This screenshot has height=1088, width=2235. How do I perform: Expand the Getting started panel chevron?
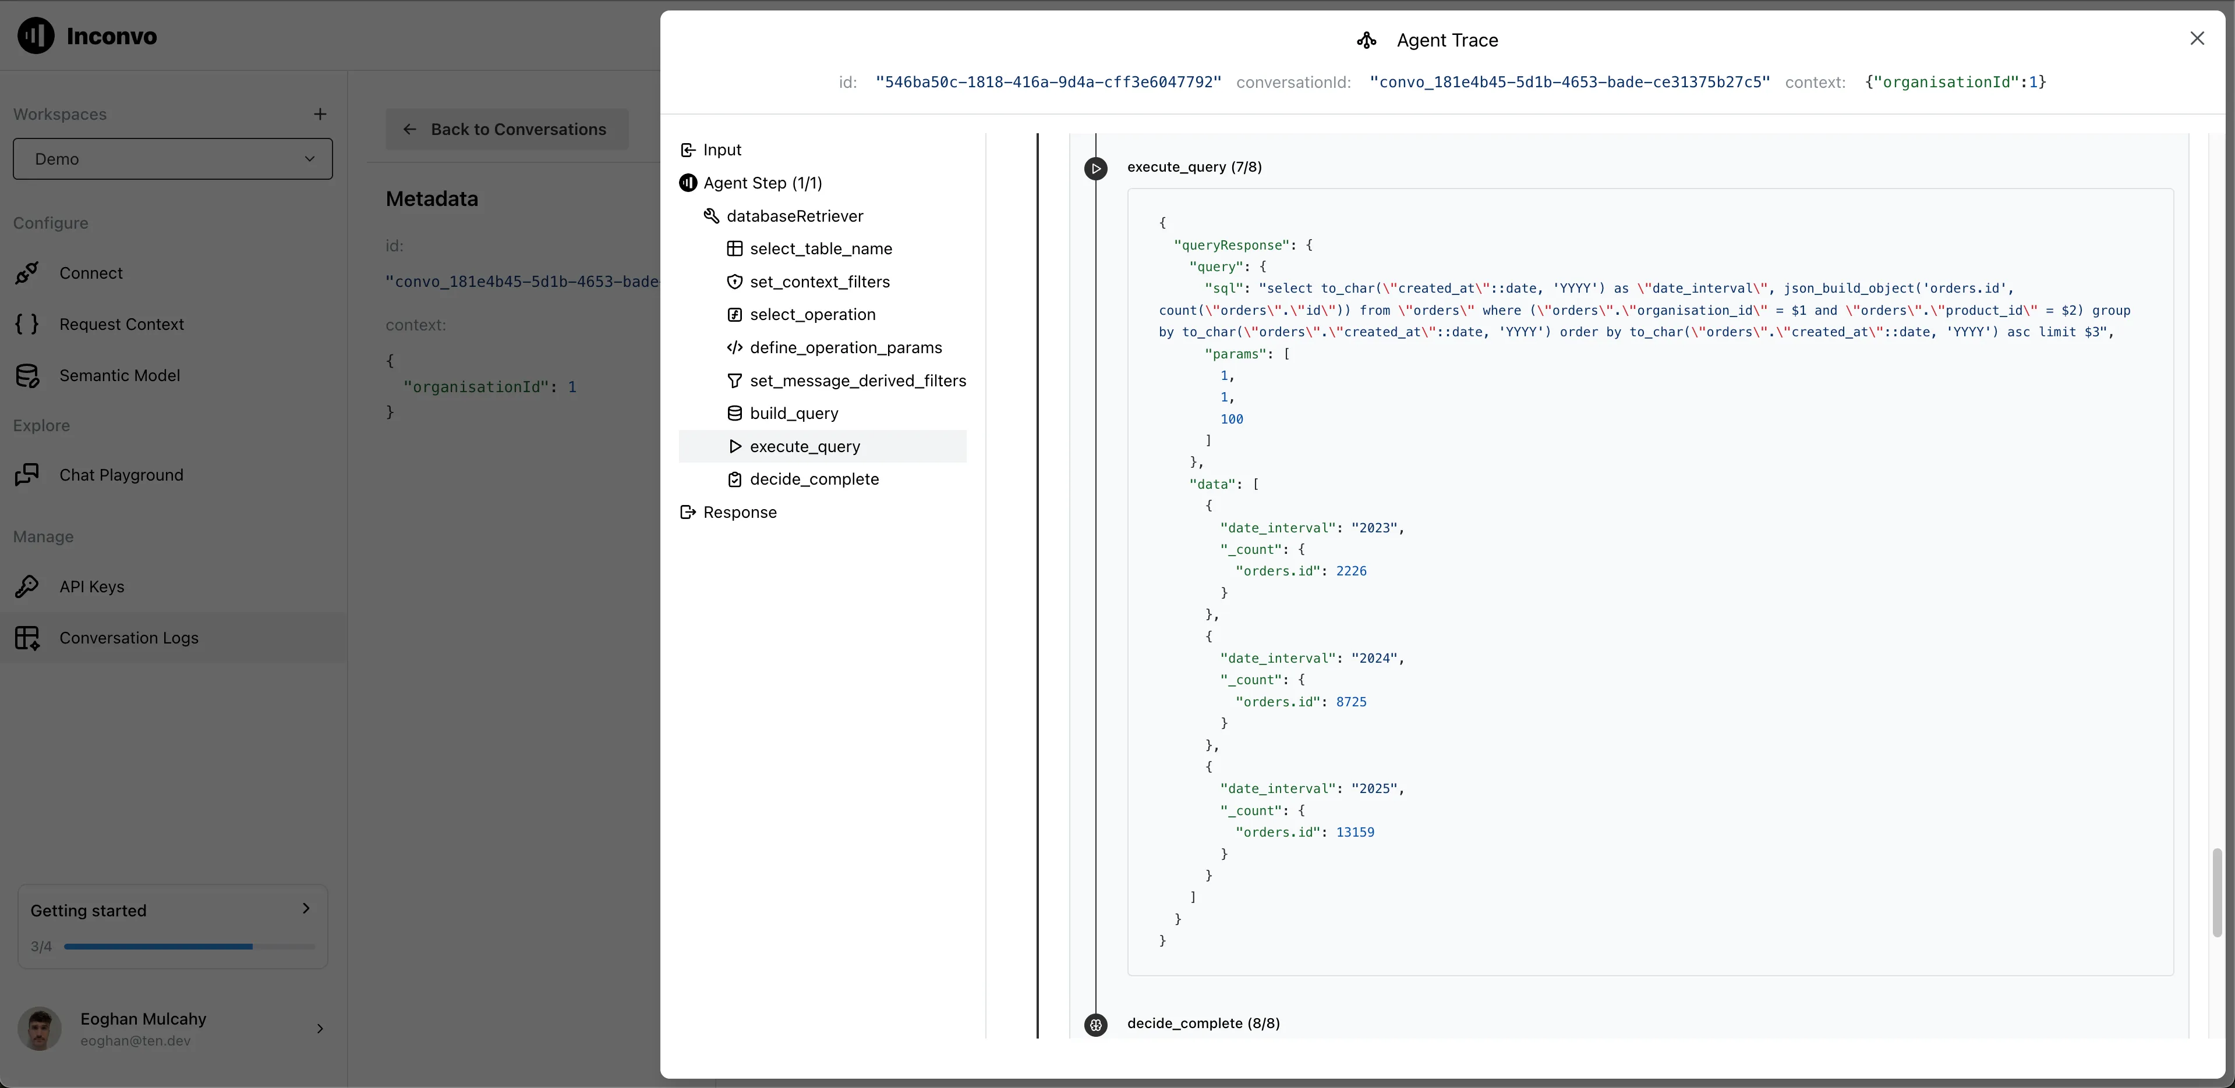[305, 909]
